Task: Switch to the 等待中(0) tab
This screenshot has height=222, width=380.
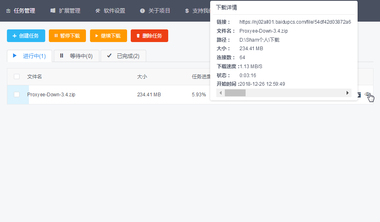Action: 77,56
